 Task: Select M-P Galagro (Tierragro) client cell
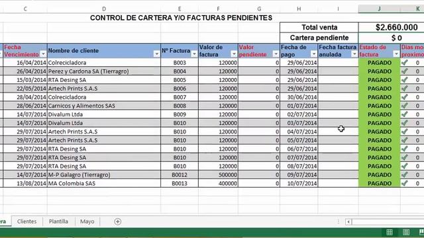point(104,175)
